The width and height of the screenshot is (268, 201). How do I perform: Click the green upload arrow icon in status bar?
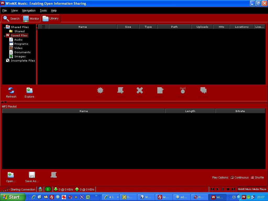(77, 189)
